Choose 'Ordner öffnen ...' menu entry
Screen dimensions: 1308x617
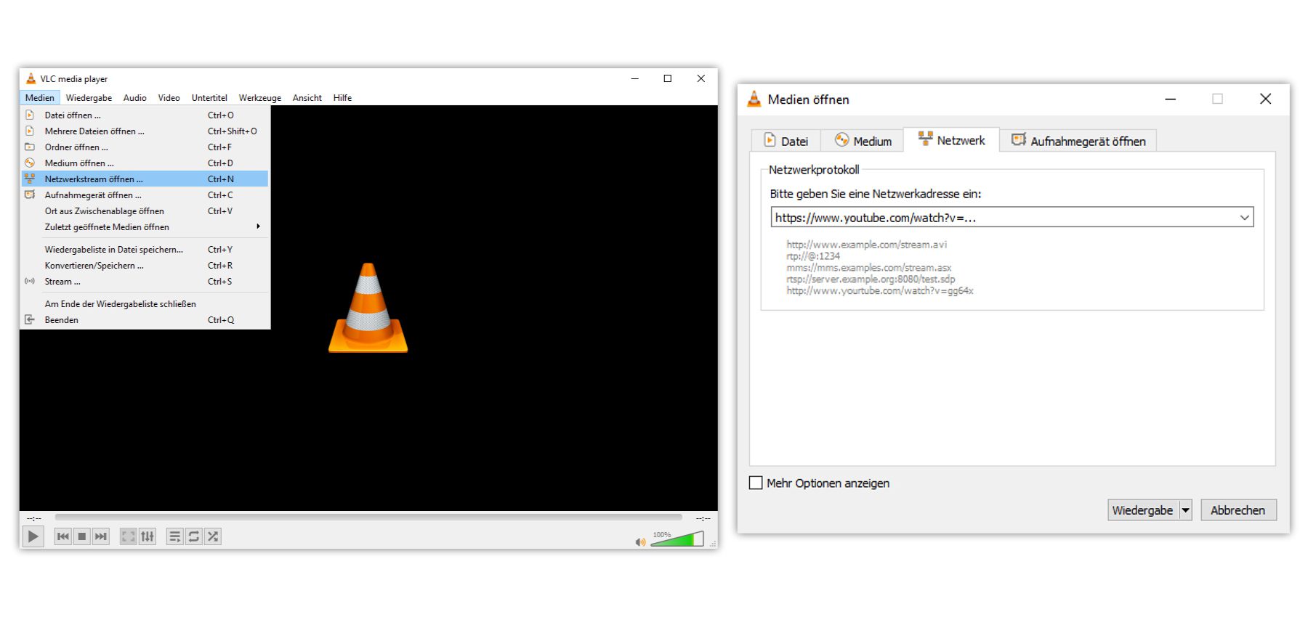145,147
